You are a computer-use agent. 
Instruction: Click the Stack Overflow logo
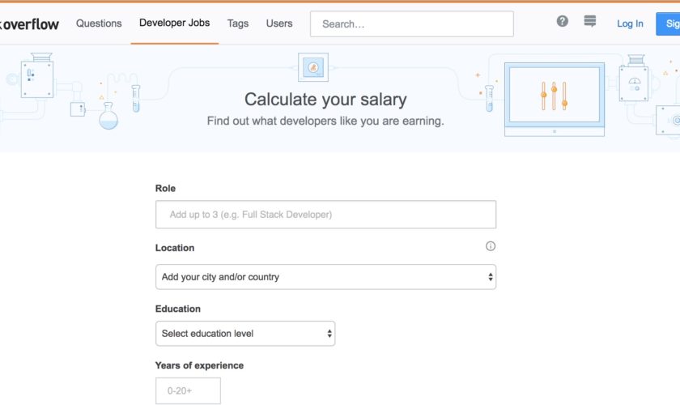[30, 23]
